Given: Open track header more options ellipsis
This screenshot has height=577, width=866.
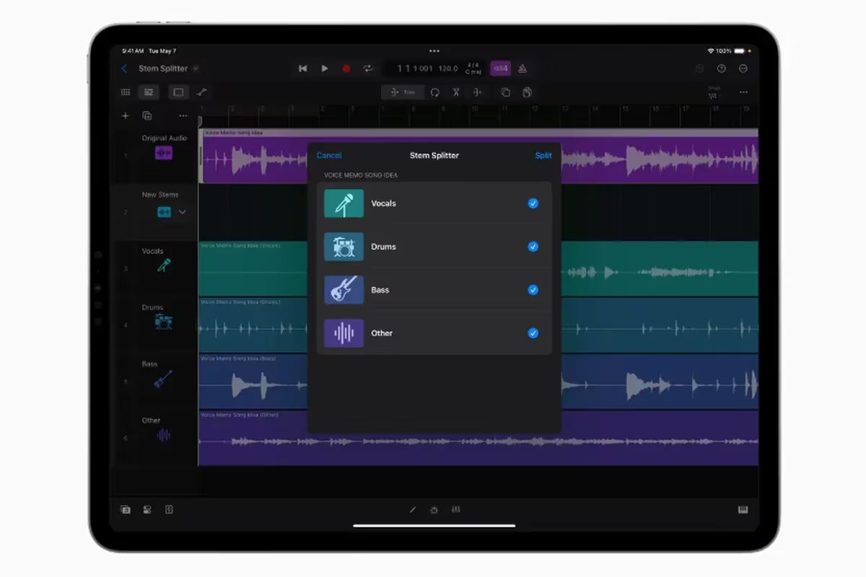Looking at the screenshot, I should (183, 115).
